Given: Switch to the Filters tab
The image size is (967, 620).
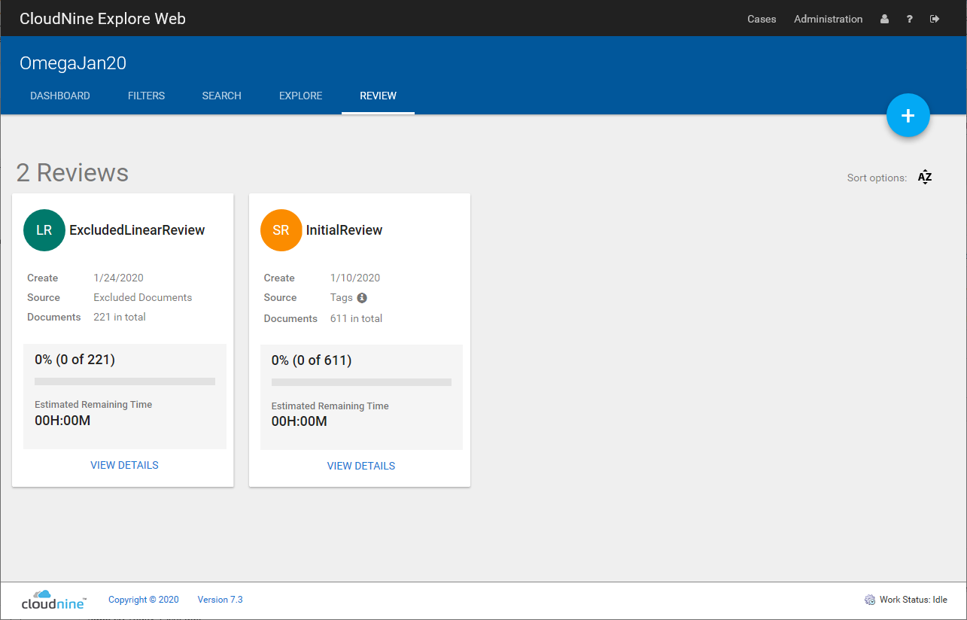Looking at the screenshot, I should (146, 96).
